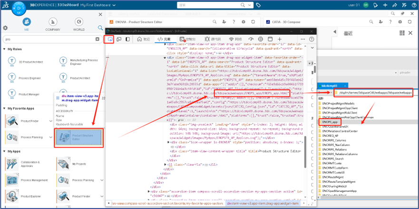Click breadcrumb div.item-view-v3.app-item.drag-app.widget-item

point(263,204)
